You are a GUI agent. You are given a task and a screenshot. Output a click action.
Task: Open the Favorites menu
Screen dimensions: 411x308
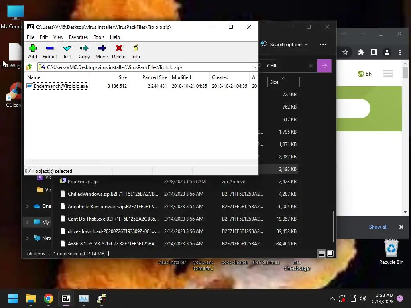(78, 37)
